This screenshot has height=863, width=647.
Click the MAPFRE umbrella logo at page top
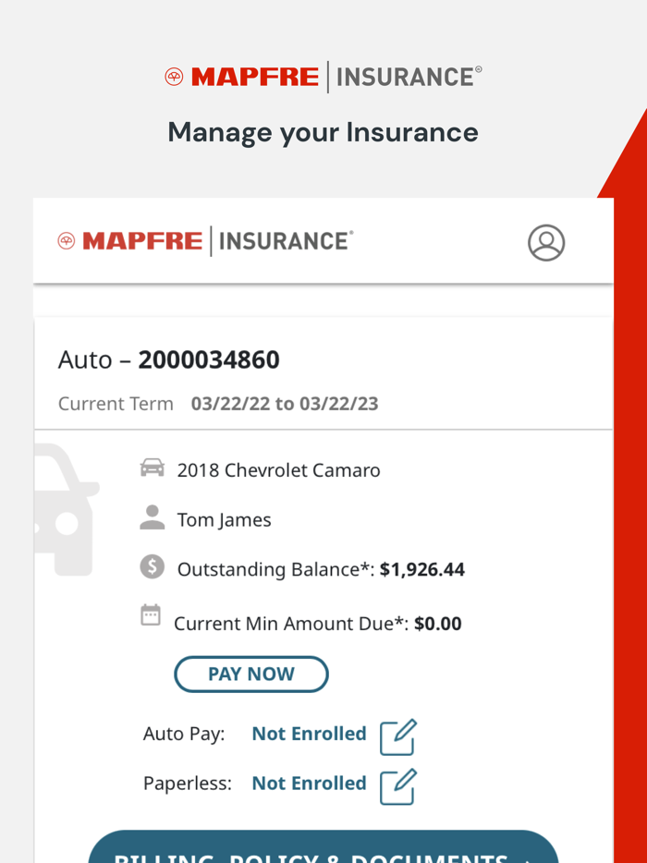(173, 75)
